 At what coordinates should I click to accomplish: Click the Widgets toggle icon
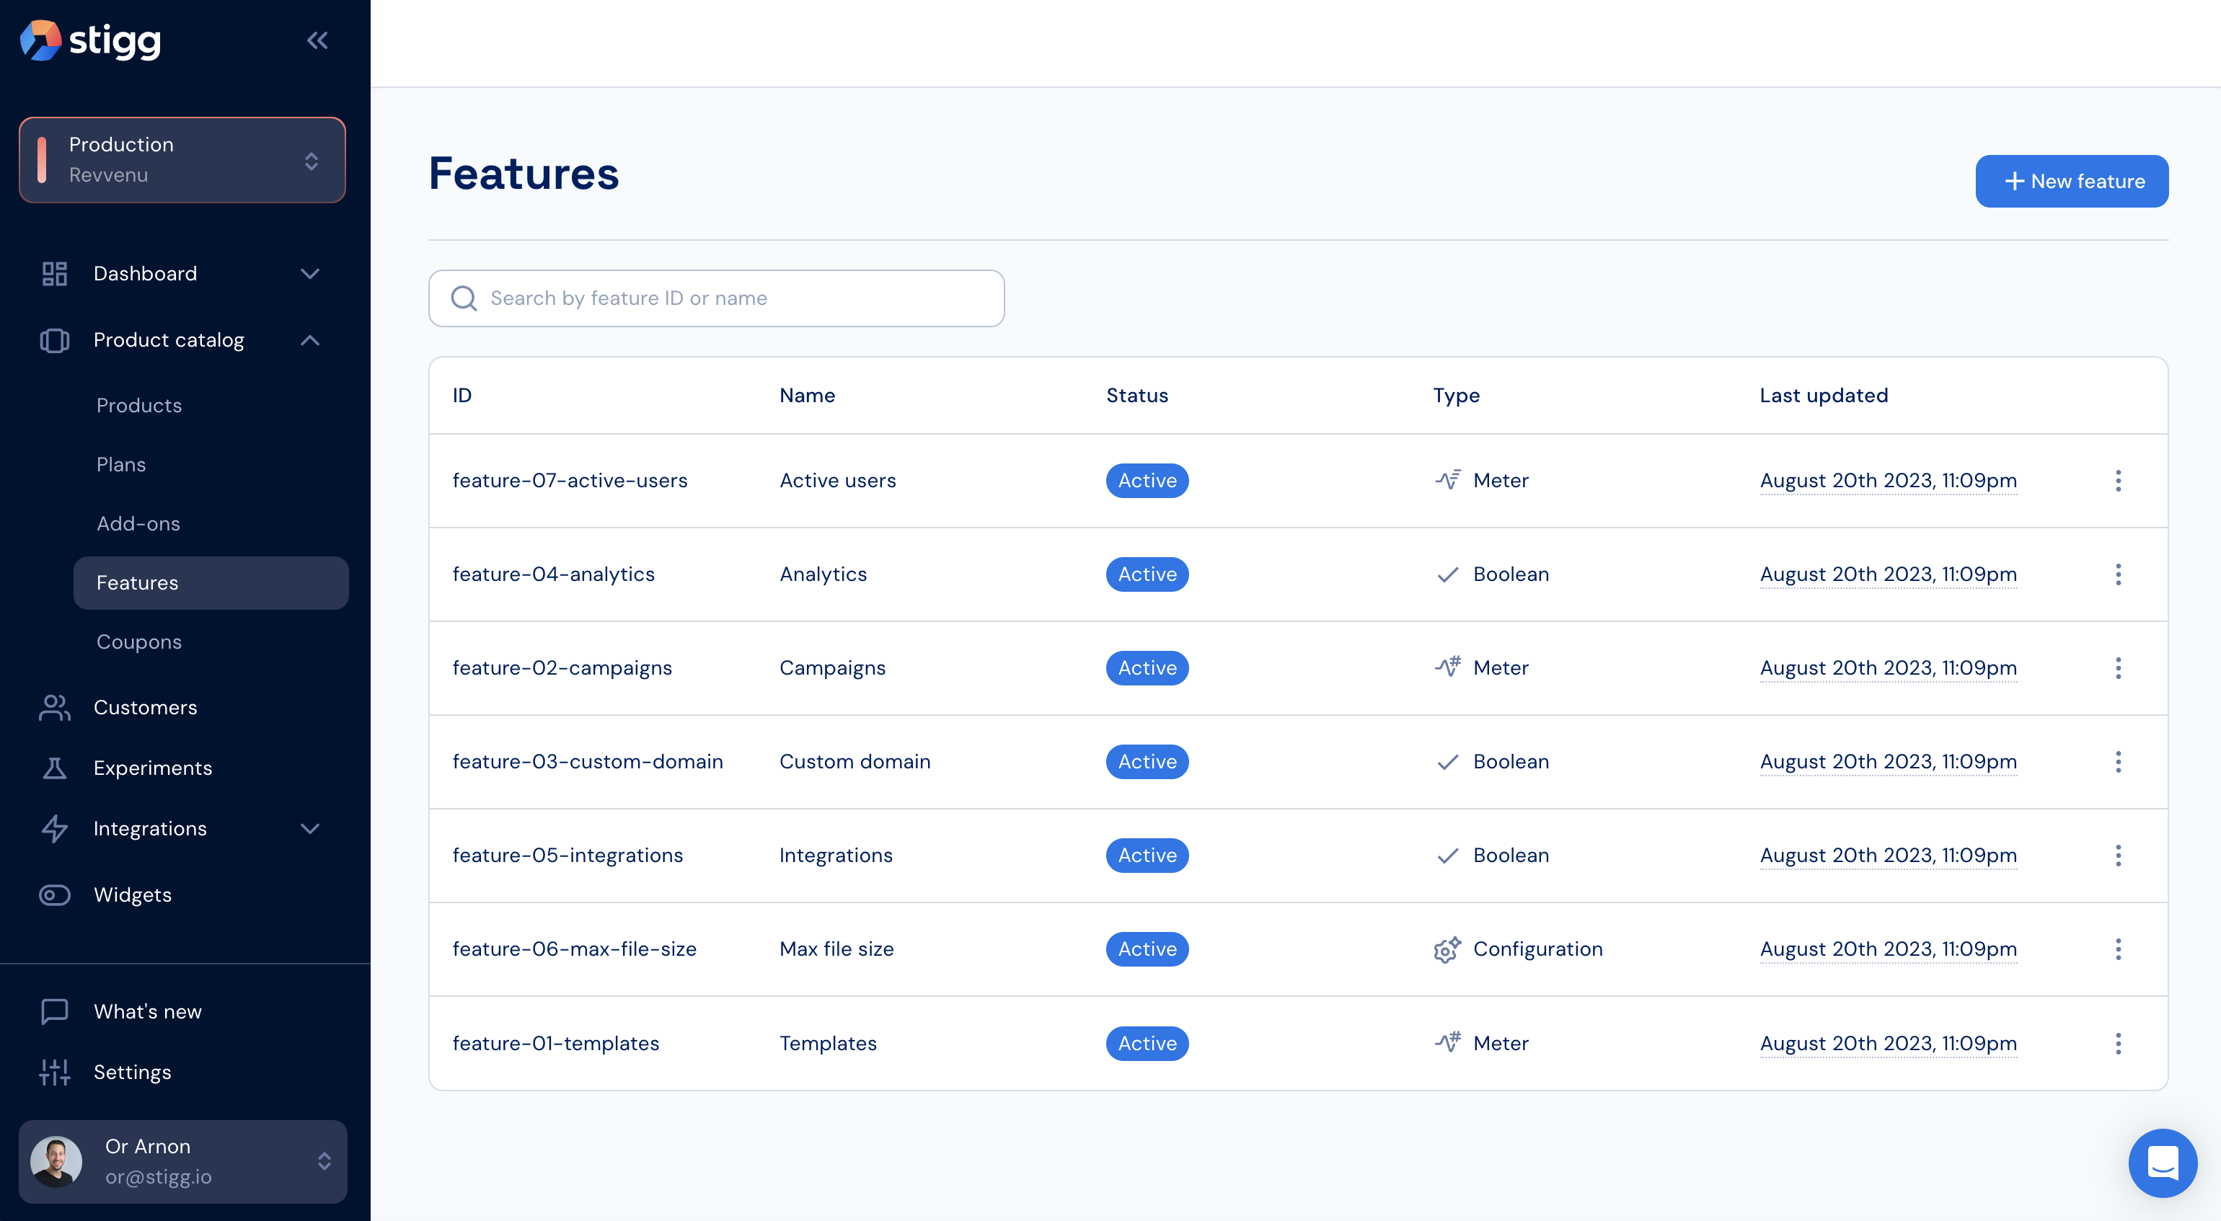pyautogui.click(x=54, y=894)
